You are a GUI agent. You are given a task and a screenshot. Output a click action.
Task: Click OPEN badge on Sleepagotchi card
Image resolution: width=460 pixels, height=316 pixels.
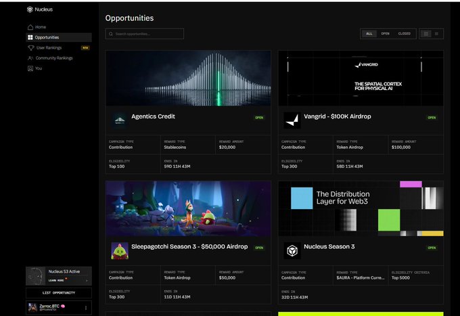coord(259,248)
